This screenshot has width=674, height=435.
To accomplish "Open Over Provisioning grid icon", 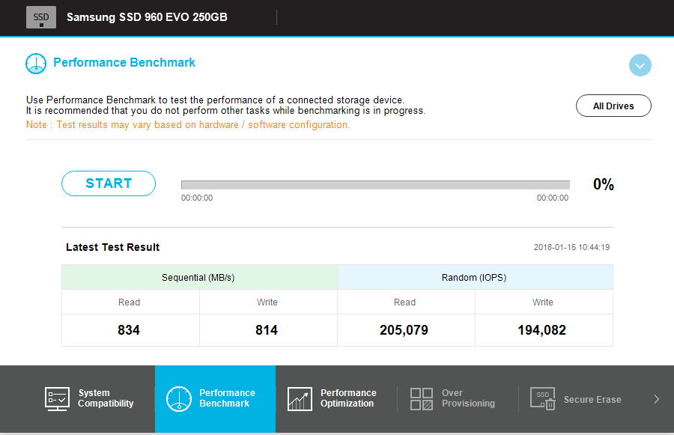I will coord(421,399).
